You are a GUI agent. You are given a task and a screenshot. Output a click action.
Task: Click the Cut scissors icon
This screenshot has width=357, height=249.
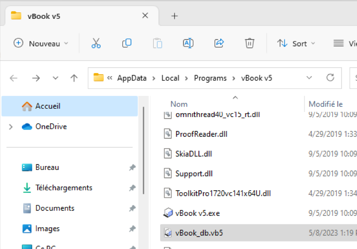pos(96,43)
